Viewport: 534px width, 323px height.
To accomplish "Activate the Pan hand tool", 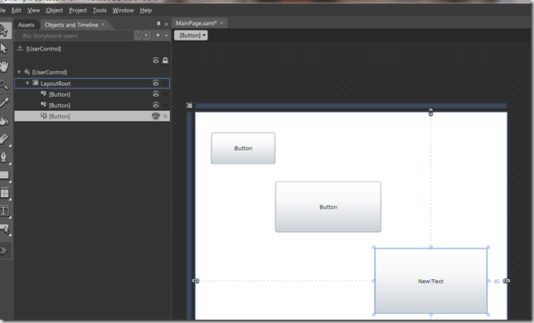I will coord(4,66).
